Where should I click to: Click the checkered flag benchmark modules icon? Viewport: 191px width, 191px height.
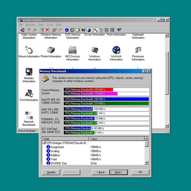click(x=72, y=30)
